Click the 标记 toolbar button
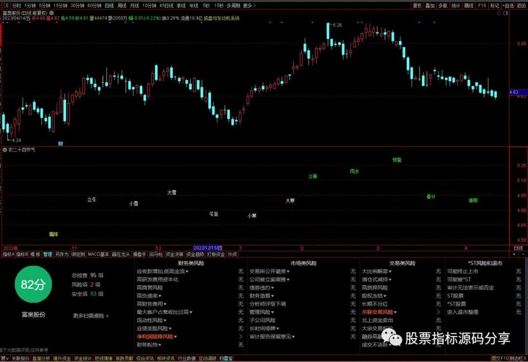The image size is (528, 362). point(495,6)
